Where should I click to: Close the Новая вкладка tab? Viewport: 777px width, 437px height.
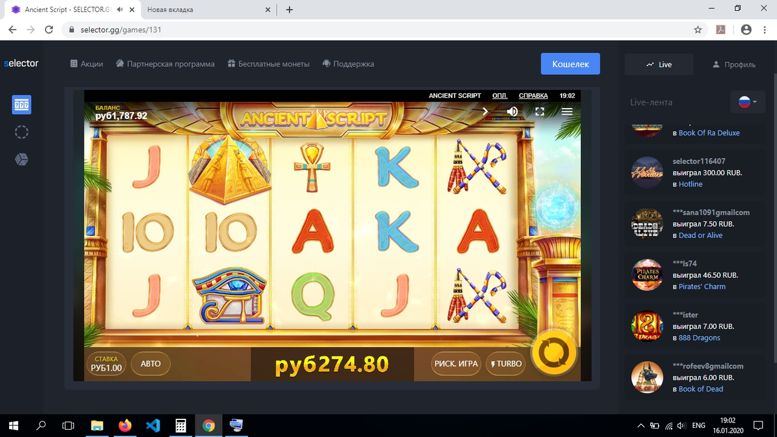click(x=268, y=10)
